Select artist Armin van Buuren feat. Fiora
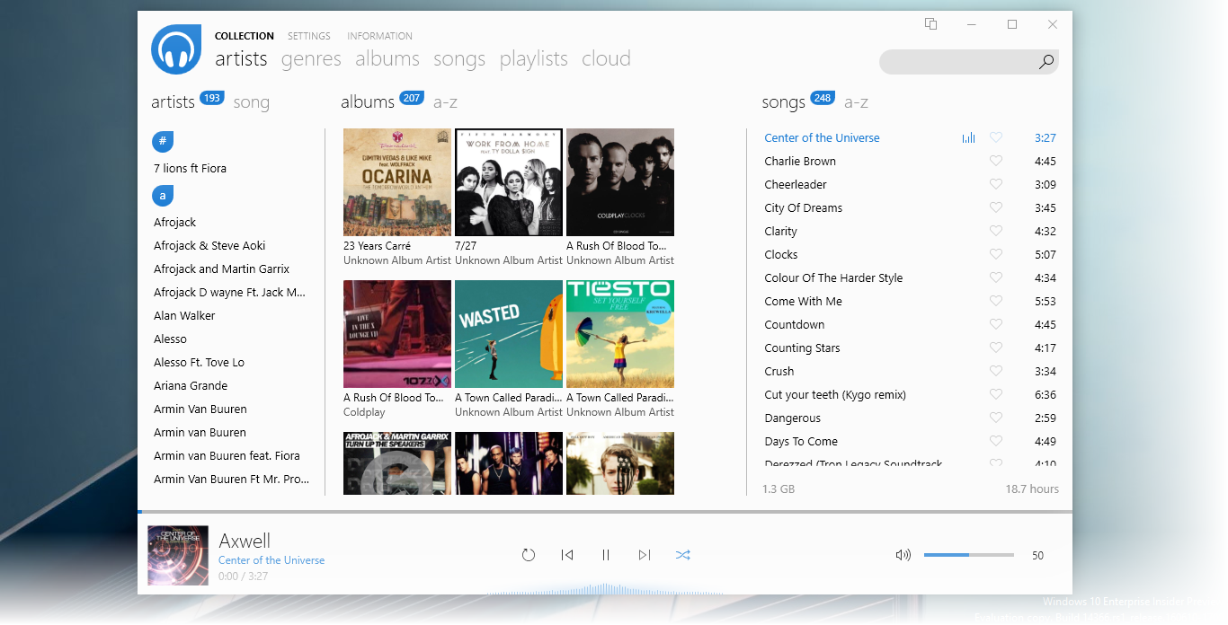1228x625 pixels. [x=227, y=455]
